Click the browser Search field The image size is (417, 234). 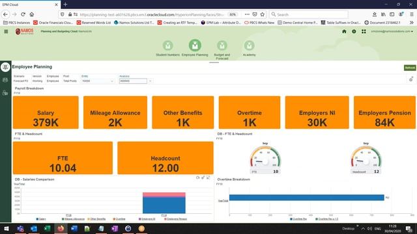click(x=308, y=14)
